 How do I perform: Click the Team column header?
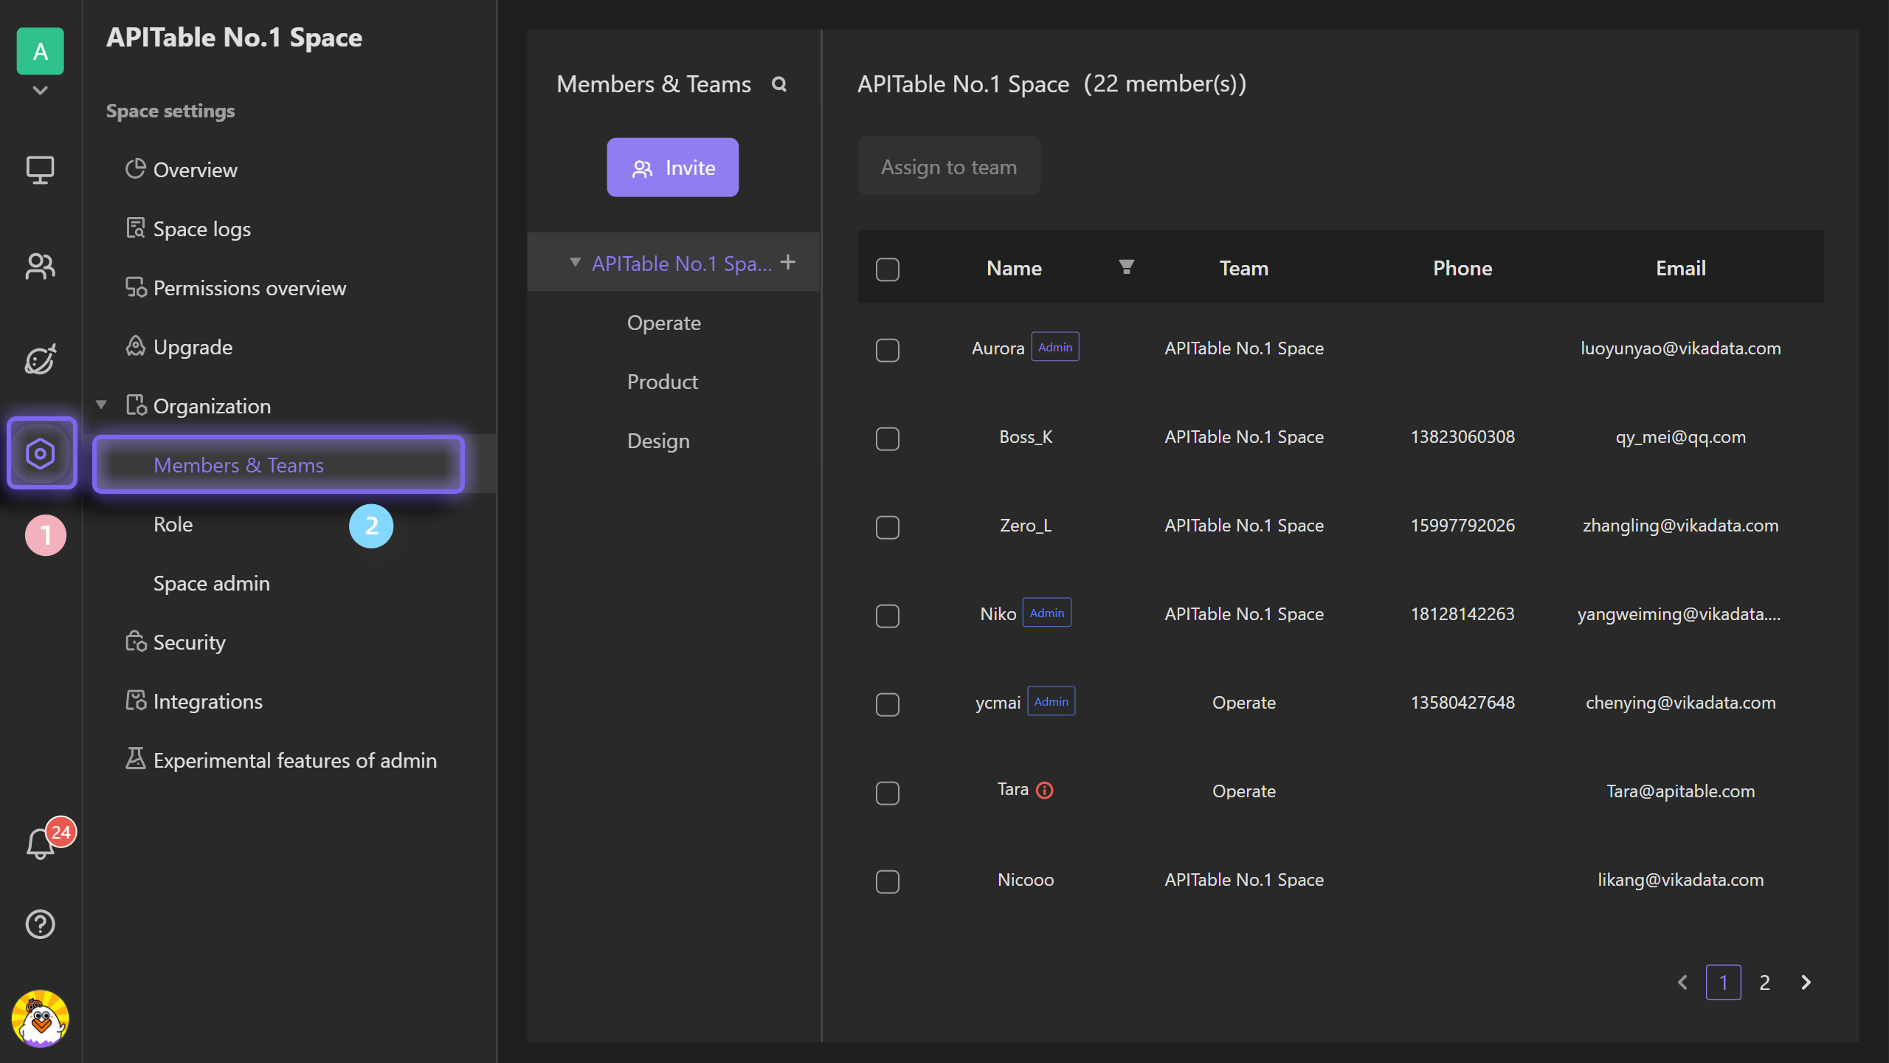coord(1244,268)
